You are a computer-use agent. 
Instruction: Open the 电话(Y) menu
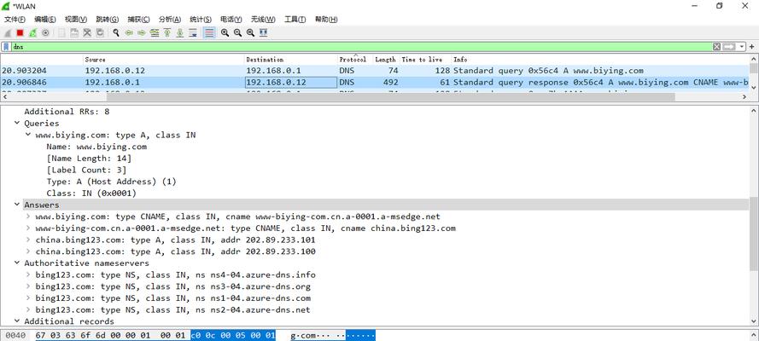pyautogui.click(x=231, y=20)
